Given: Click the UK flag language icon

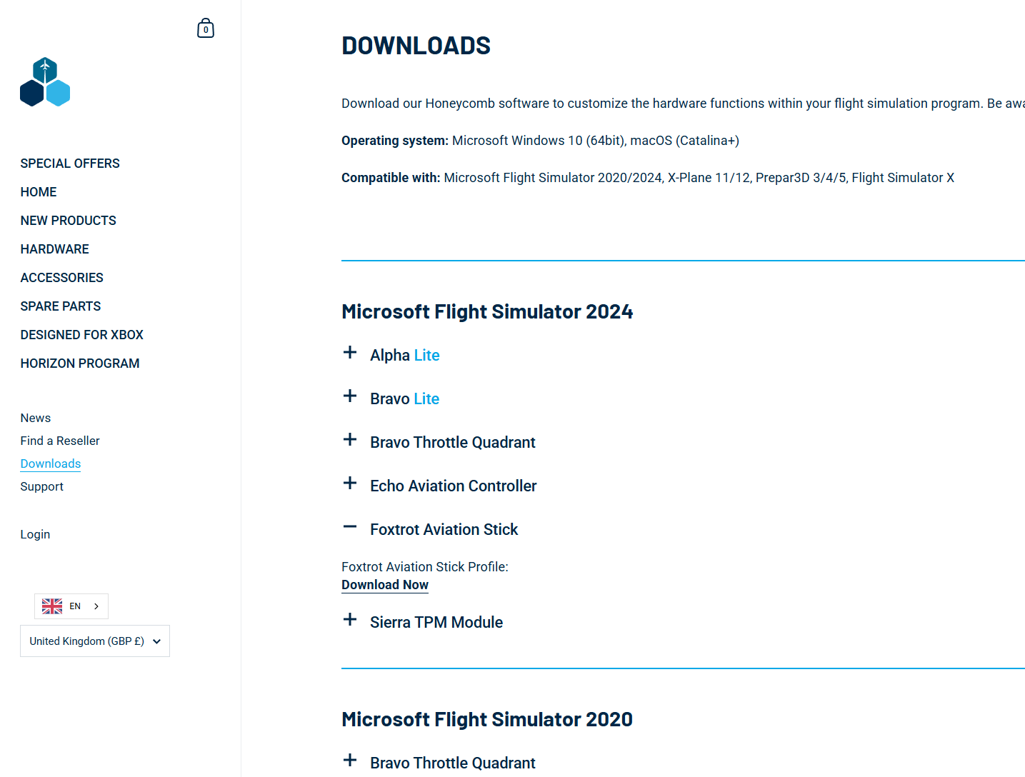Looking at the screenshot, I should pyautogui.click(x=52, y=606).
